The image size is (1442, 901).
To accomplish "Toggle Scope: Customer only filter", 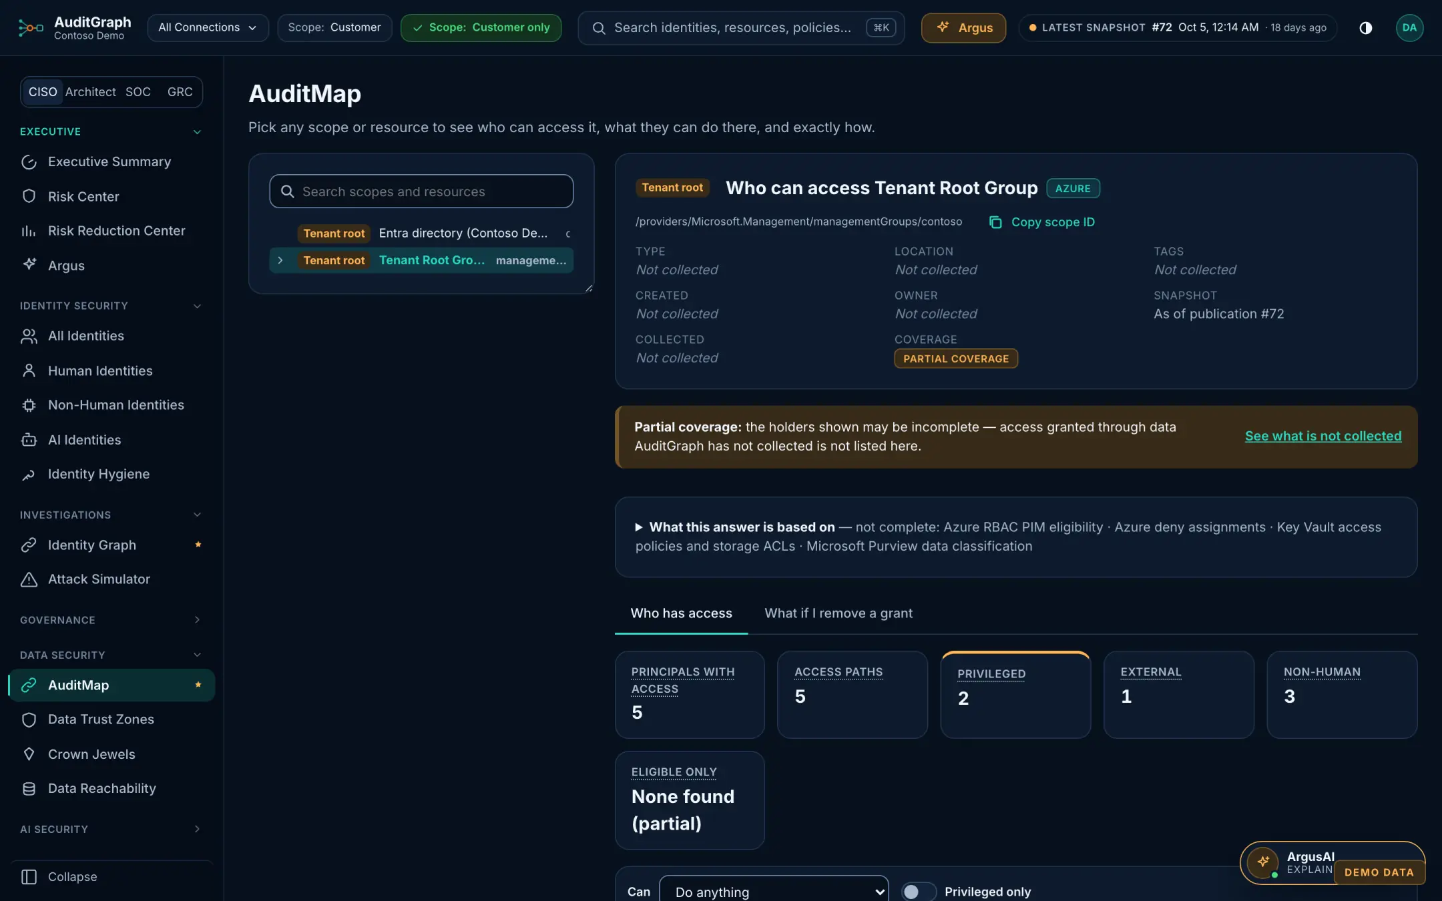I will point(481,27).
